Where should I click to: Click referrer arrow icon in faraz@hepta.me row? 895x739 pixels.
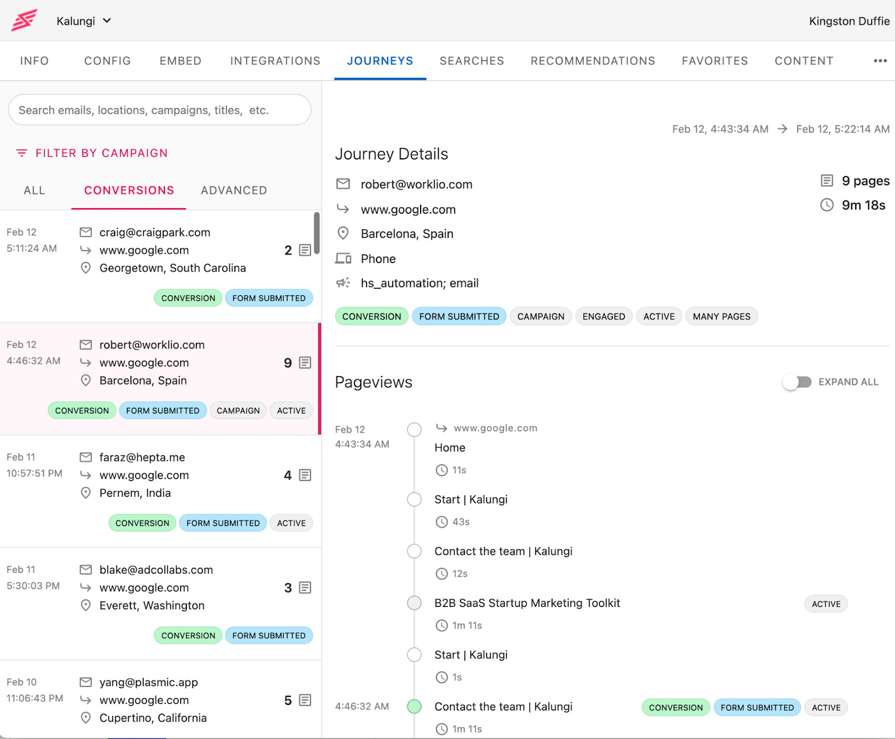86,475
